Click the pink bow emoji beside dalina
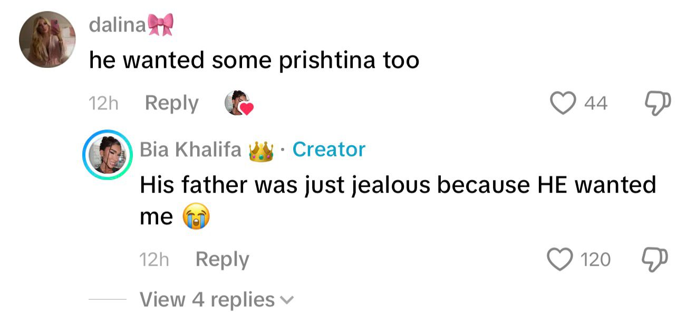 point(161,25)
